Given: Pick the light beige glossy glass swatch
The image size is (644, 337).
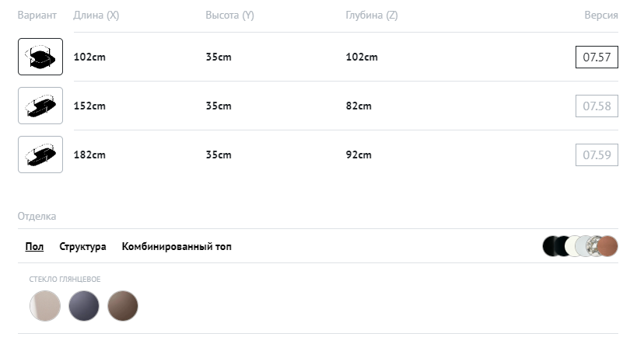Looking at the screenshot, I should click(44, 305).
